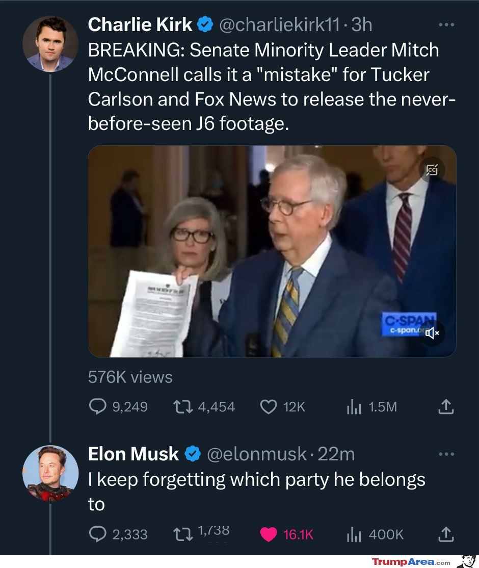Open more options menu on Elon Musk's reply

pyautogui.click(x=446, y=454)
